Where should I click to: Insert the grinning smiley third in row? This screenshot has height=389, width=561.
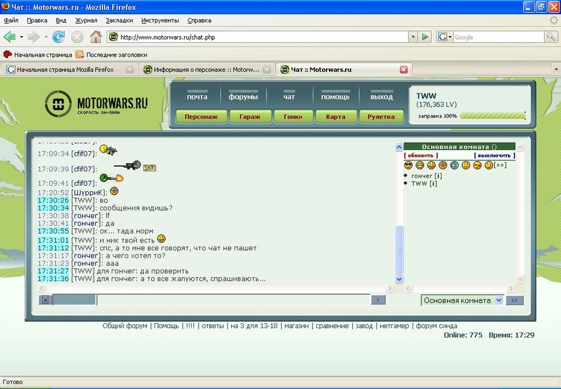(x=431, y=165)
